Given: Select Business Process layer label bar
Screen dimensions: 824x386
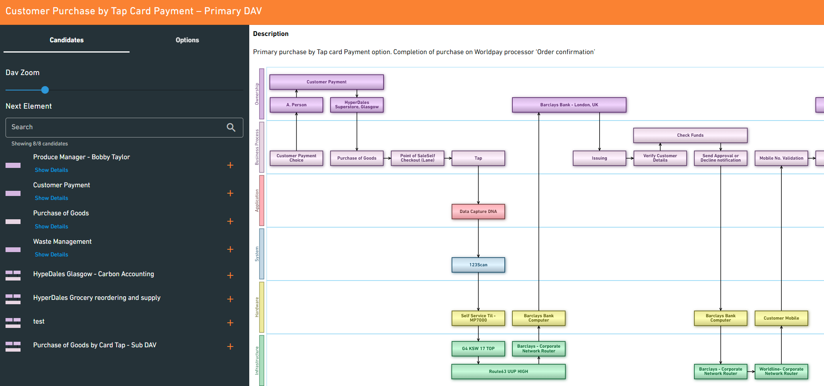Looking at the screenshot, I should coord(261,147).
